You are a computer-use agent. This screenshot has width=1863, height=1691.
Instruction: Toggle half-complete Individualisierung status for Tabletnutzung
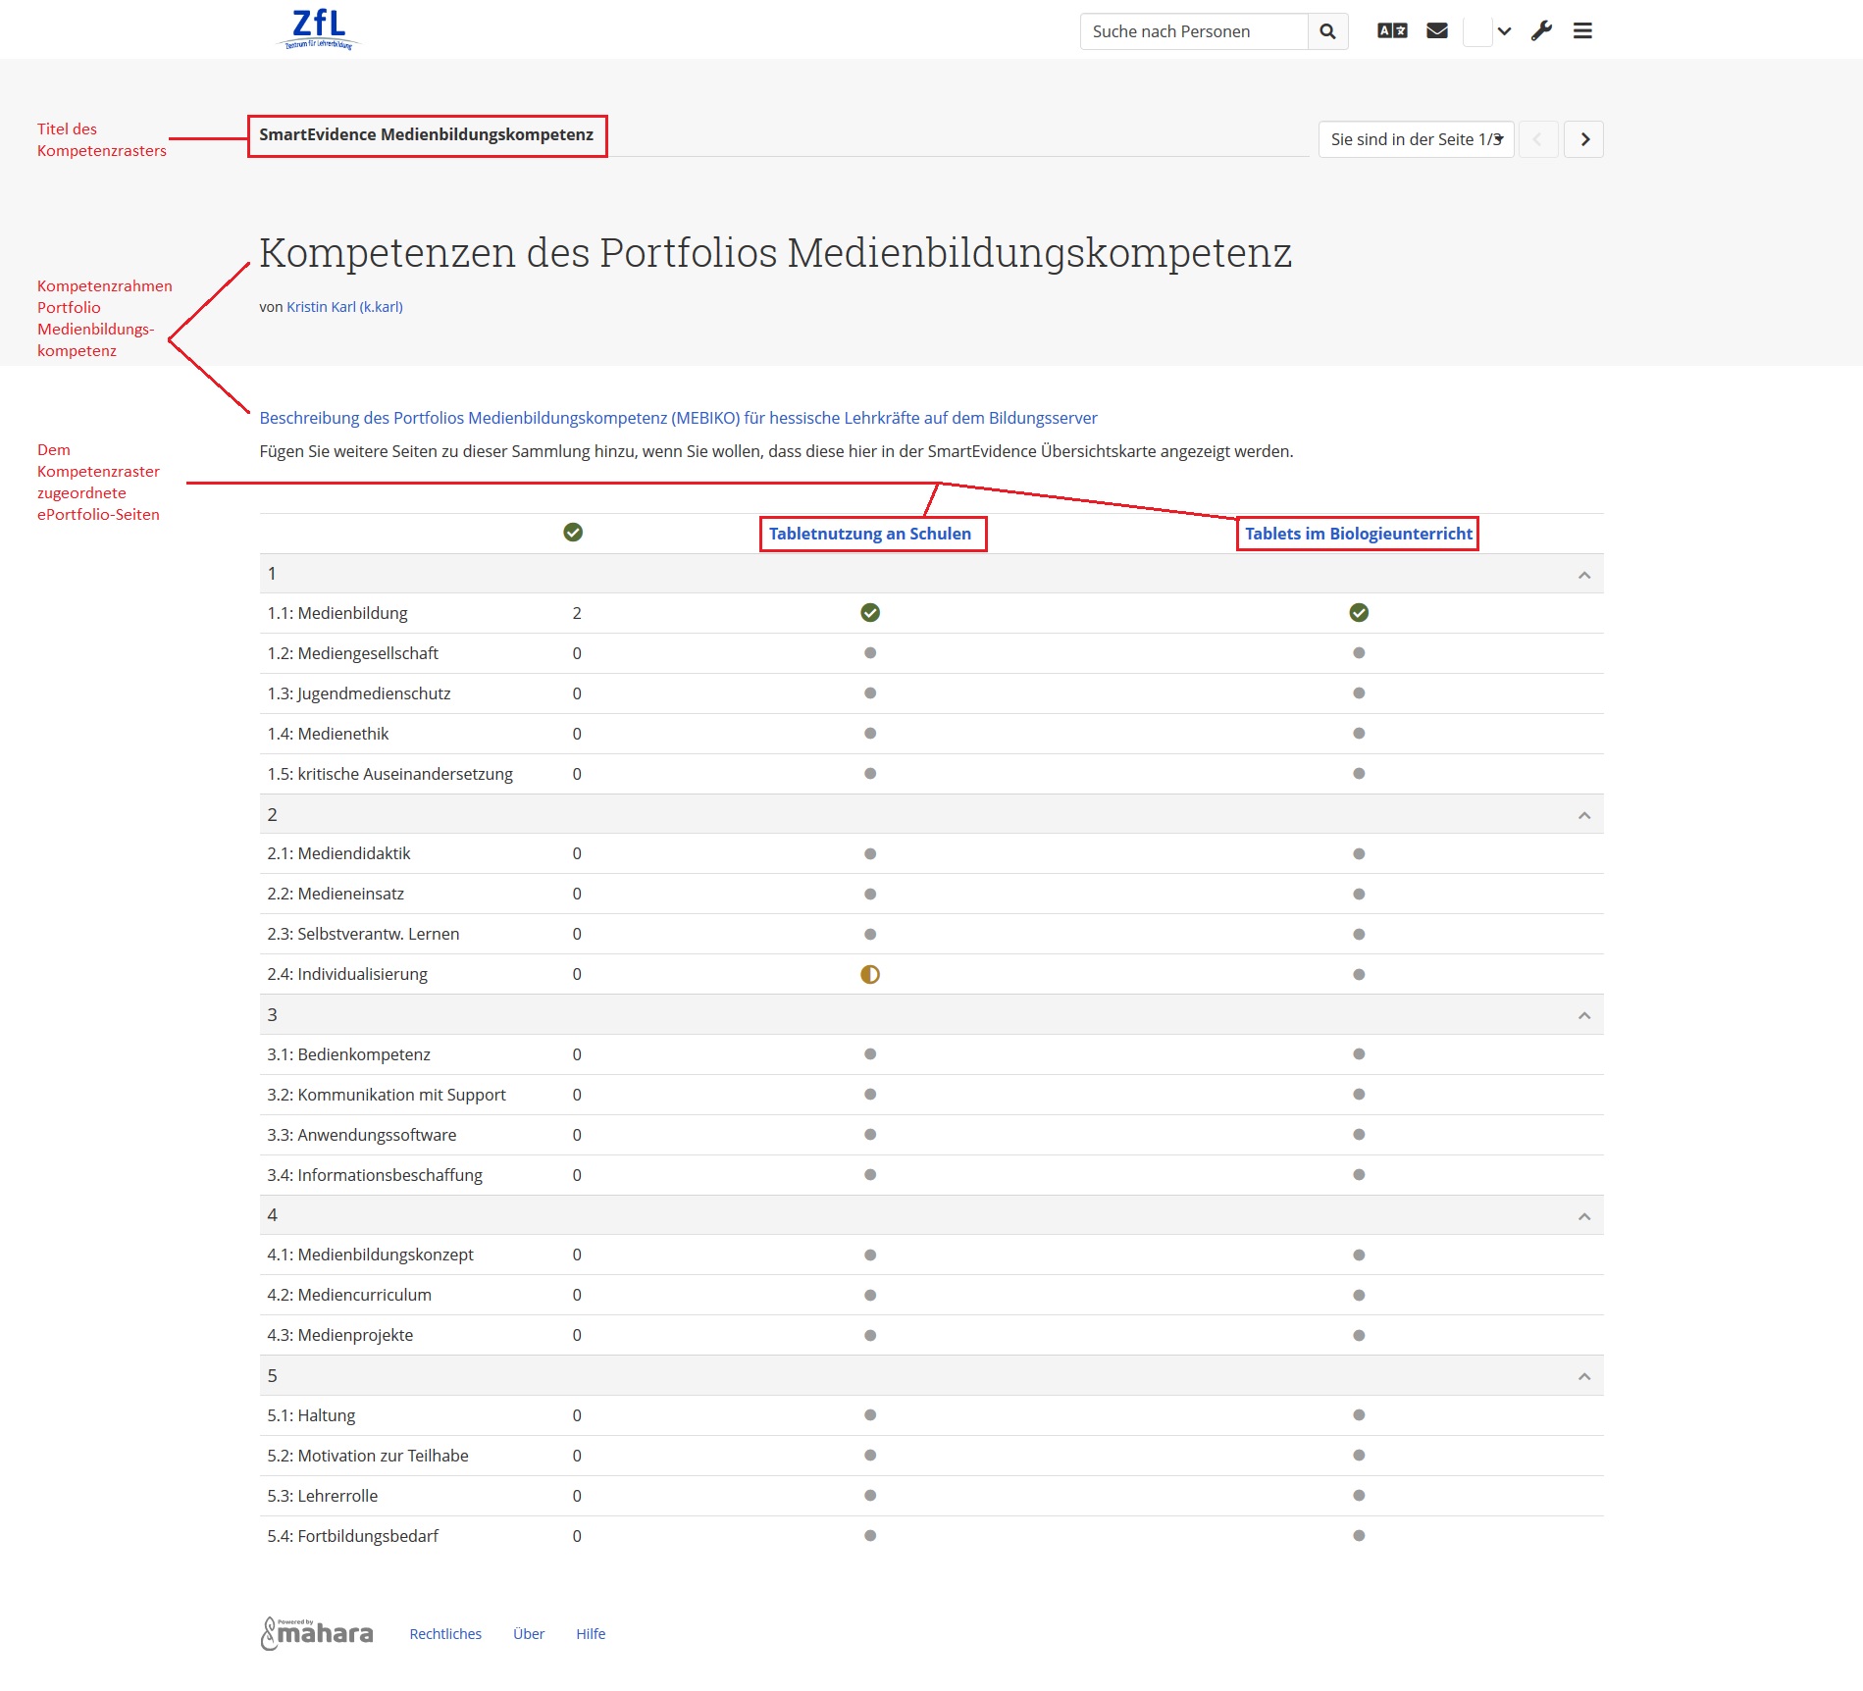[870, 974]
